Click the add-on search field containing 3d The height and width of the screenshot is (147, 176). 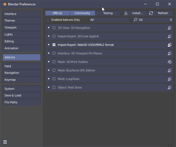click(x=153, y=20)
